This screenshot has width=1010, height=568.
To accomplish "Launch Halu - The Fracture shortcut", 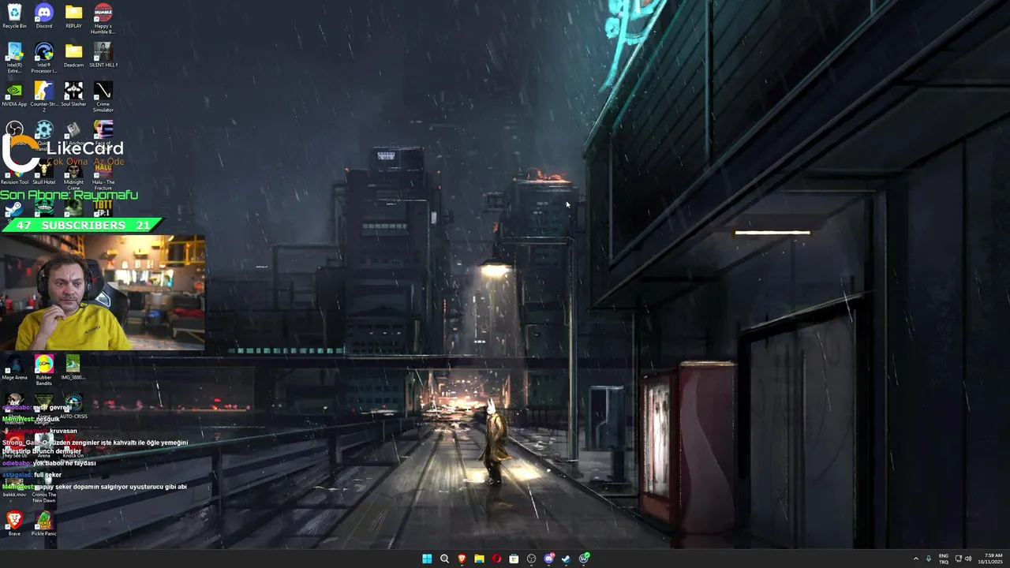I will 103,175.
